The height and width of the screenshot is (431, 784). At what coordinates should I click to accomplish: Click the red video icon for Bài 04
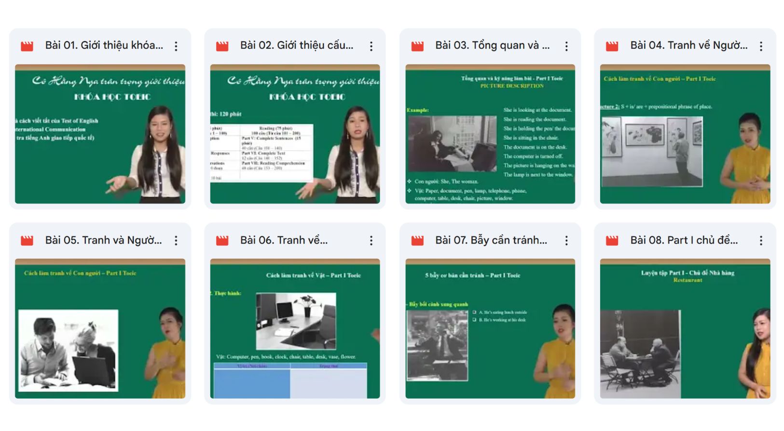pos(612,46)
